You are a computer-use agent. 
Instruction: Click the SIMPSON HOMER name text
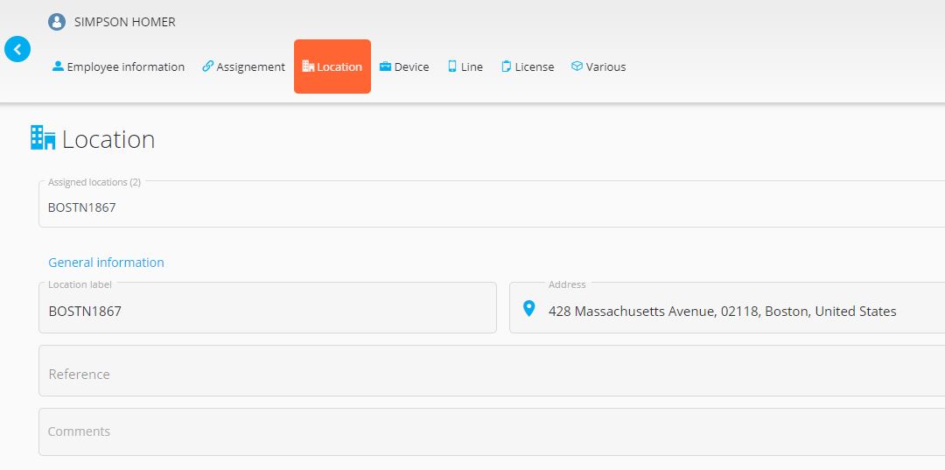coord(125,22)
